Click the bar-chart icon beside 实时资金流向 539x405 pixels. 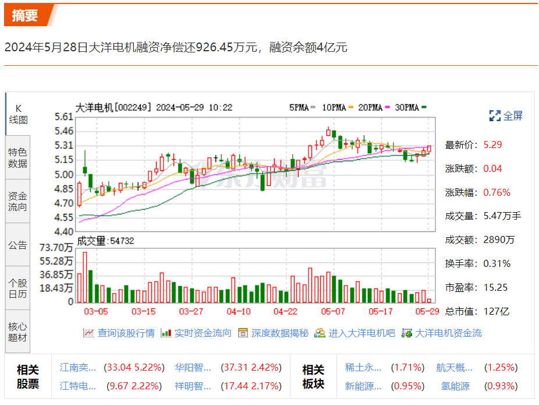click(x=166, y=333)
